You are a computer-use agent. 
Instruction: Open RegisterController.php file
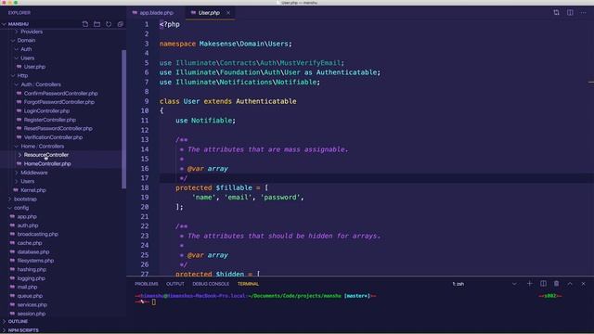49,120
